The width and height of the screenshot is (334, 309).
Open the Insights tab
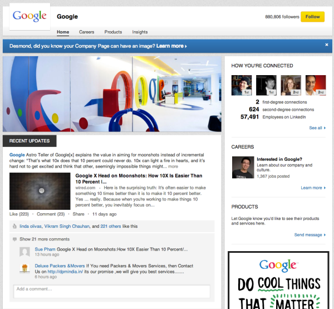click(140, 32)
